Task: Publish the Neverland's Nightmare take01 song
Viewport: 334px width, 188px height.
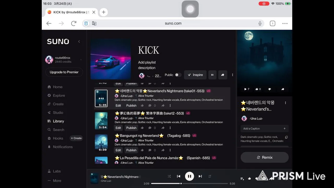Action: click(x=131, y=105)
